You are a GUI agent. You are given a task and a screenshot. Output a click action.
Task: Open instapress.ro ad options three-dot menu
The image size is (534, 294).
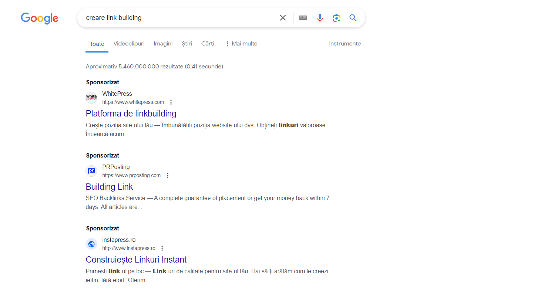tap(162, 249)
